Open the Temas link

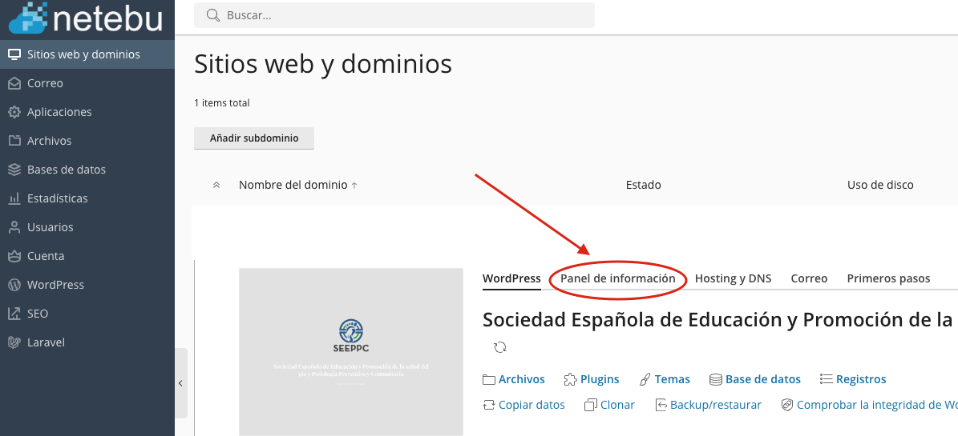672,379
